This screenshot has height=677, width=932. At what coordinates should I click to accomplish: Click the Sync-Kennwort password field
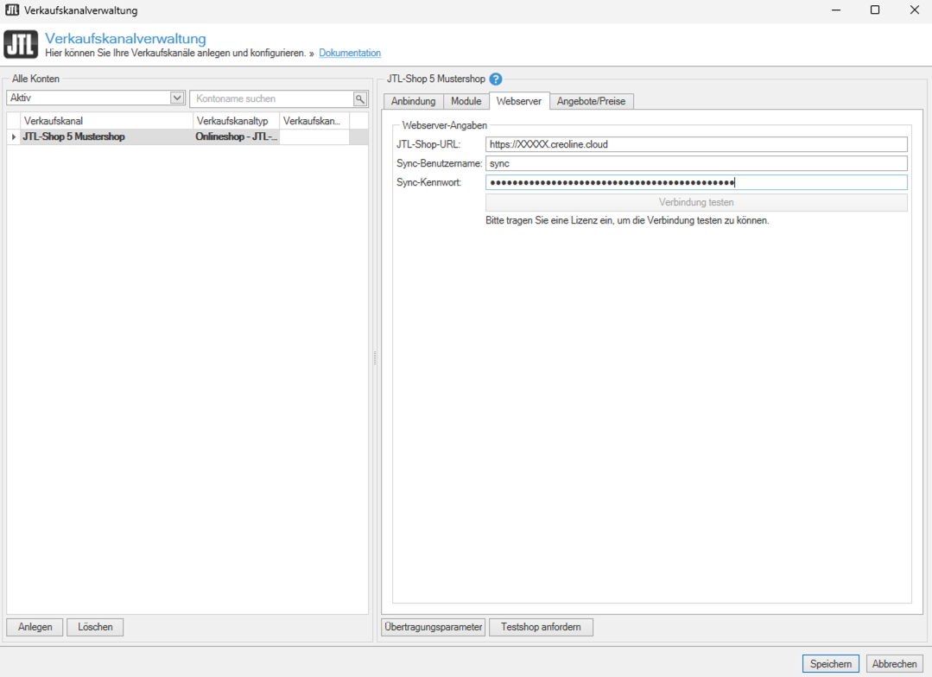tap(696, 182)
